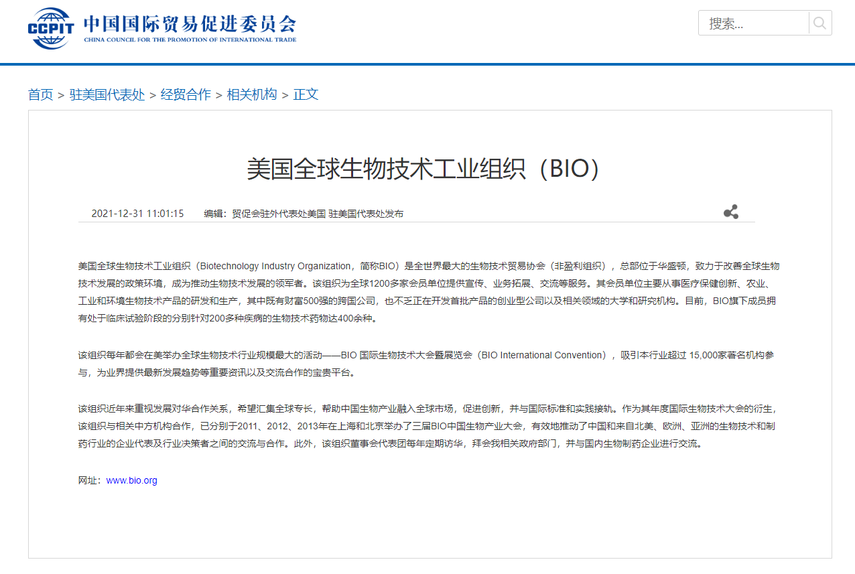
Task: Click the 中国国际贸易促进委员会 site title
Action: (x=190, y=23)
